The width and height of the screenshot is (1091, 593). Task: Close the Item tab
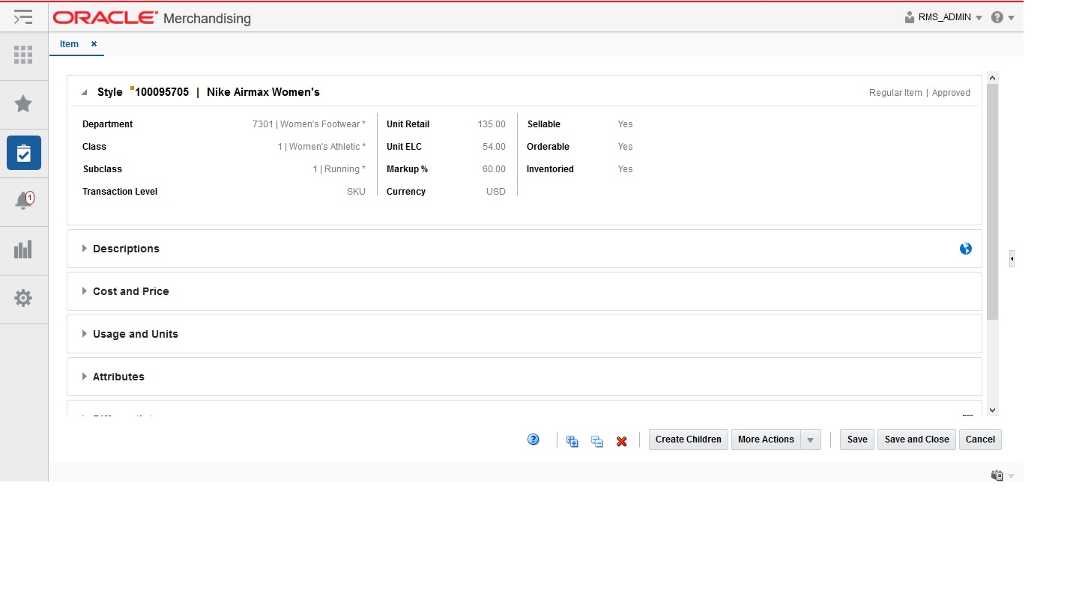coord(94,44)
